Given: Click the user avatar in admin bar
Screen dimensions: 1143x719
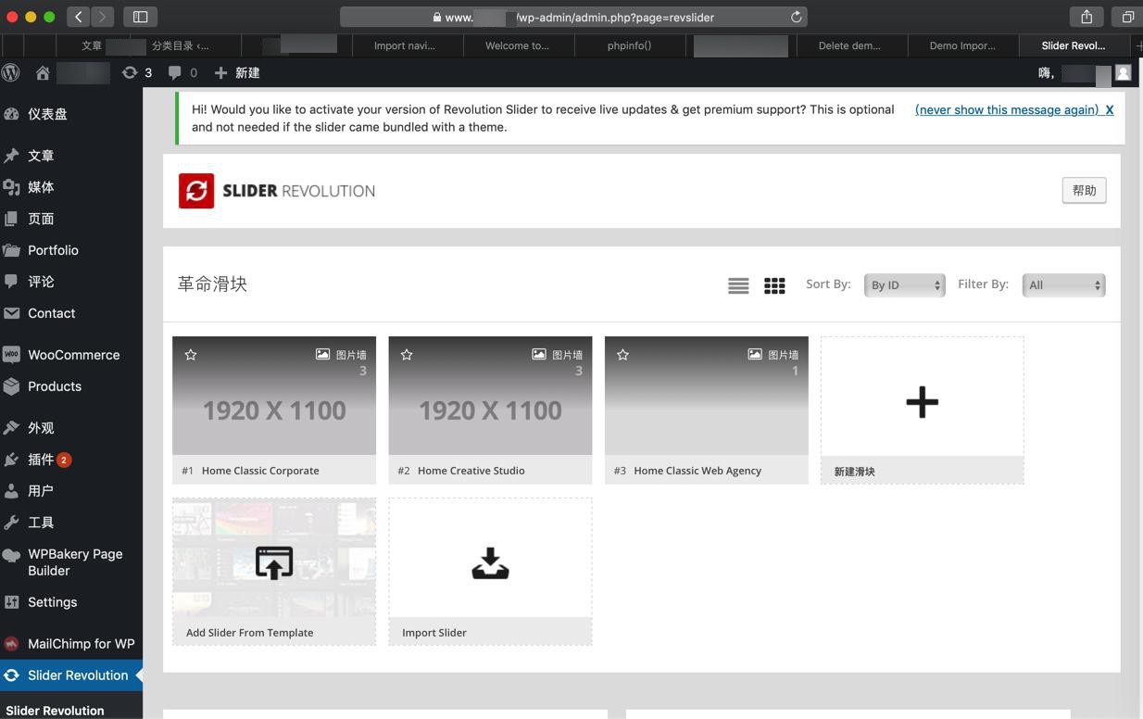Looking at the screenshot, I should (1123, 72).
